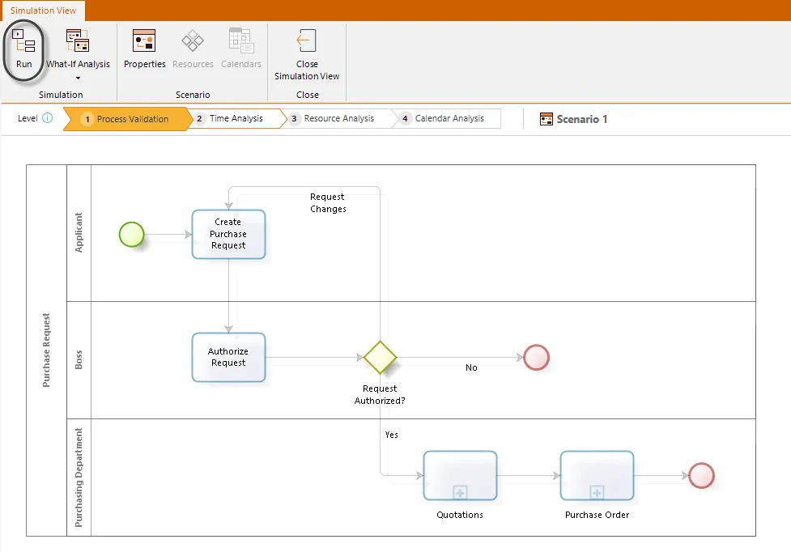Click the Request Authorized? label

[380, 395]
